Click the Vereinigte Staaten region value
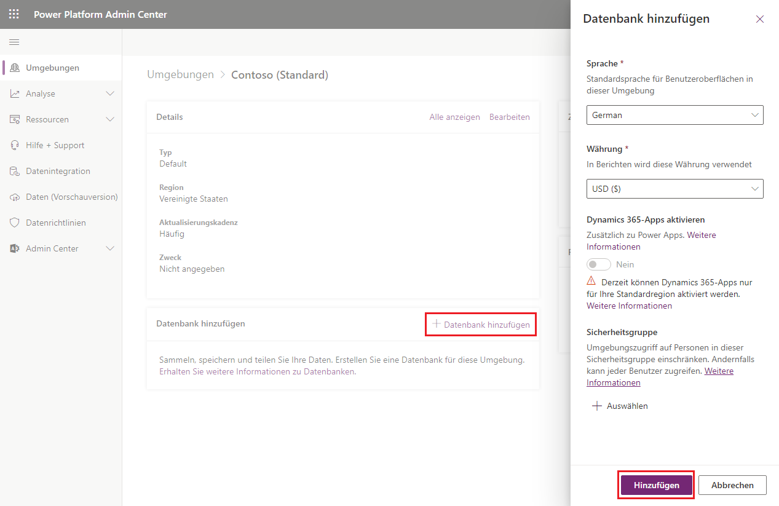This screenshot has width=779, height=506. [194, 199]
